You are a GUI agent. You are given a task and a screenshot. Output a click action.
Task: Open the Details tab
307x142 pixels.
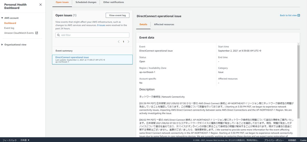tap(143, 25)
